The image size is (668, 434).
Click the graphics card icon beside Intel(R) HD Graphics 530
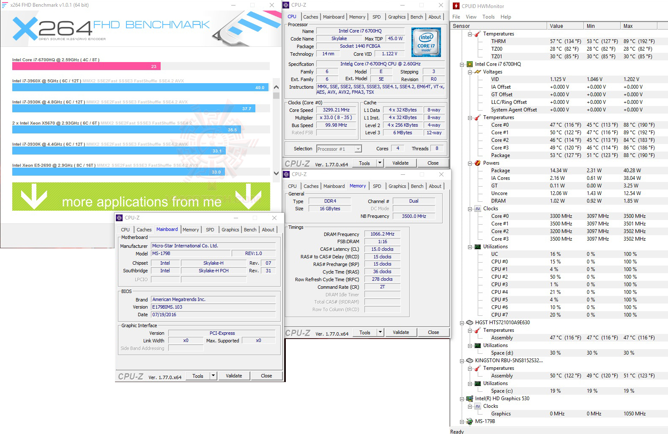click(469, 399)
